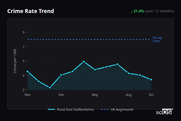Click the Crimes per 1,000 axis title

pos(15,61)
